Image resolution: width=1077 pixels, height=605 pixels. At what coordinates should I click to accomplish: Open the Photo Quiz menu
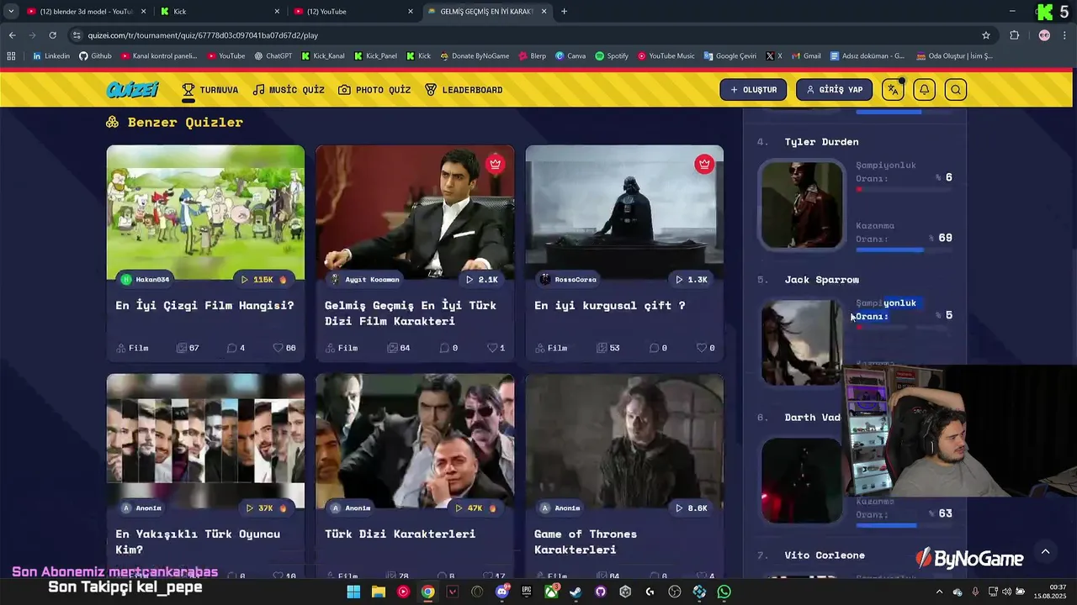coord(374,90)
